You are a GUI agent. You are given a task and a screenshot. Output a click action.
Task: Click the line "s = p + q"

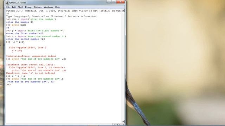pos(18,76)
